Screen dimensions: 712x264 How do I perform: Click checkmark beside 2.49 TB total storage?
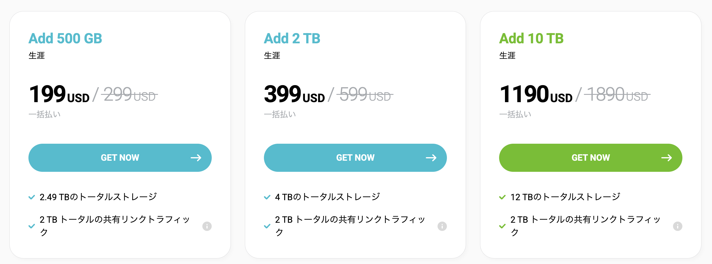(32, 197)
